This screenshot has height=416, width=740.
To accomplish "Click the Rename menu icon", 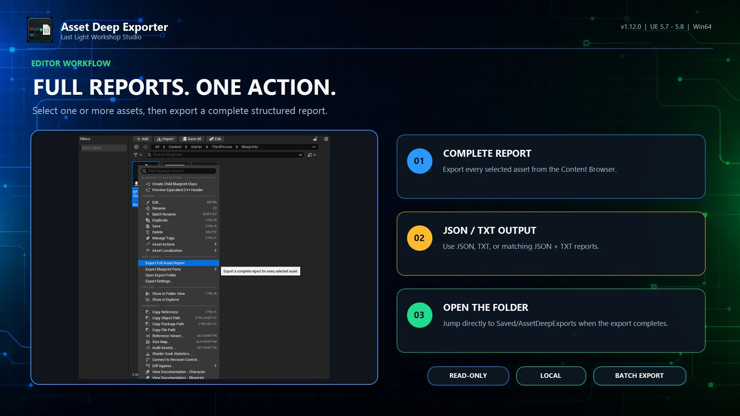I will tap(148, 208).
